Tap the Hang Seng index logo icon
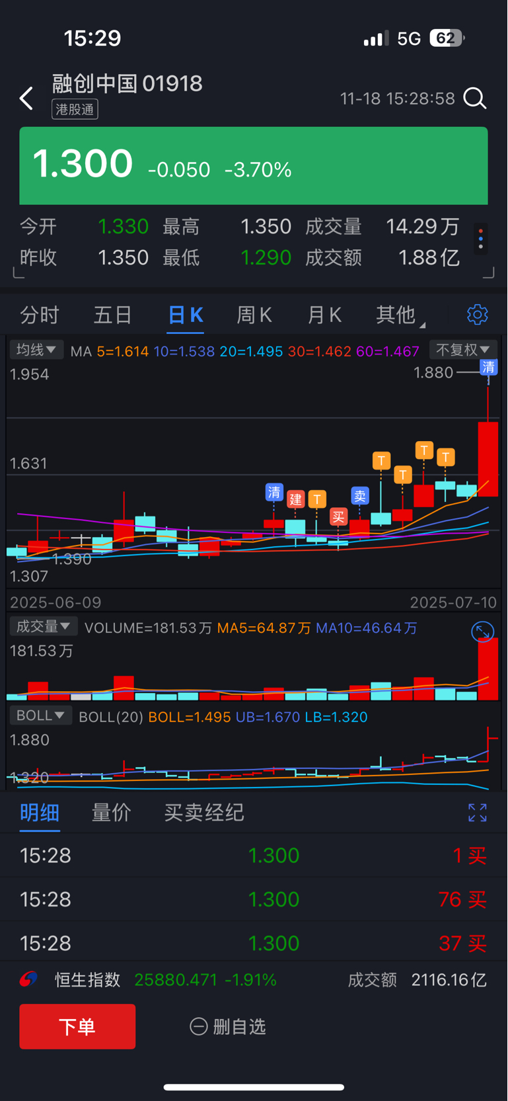 [29, 979]
